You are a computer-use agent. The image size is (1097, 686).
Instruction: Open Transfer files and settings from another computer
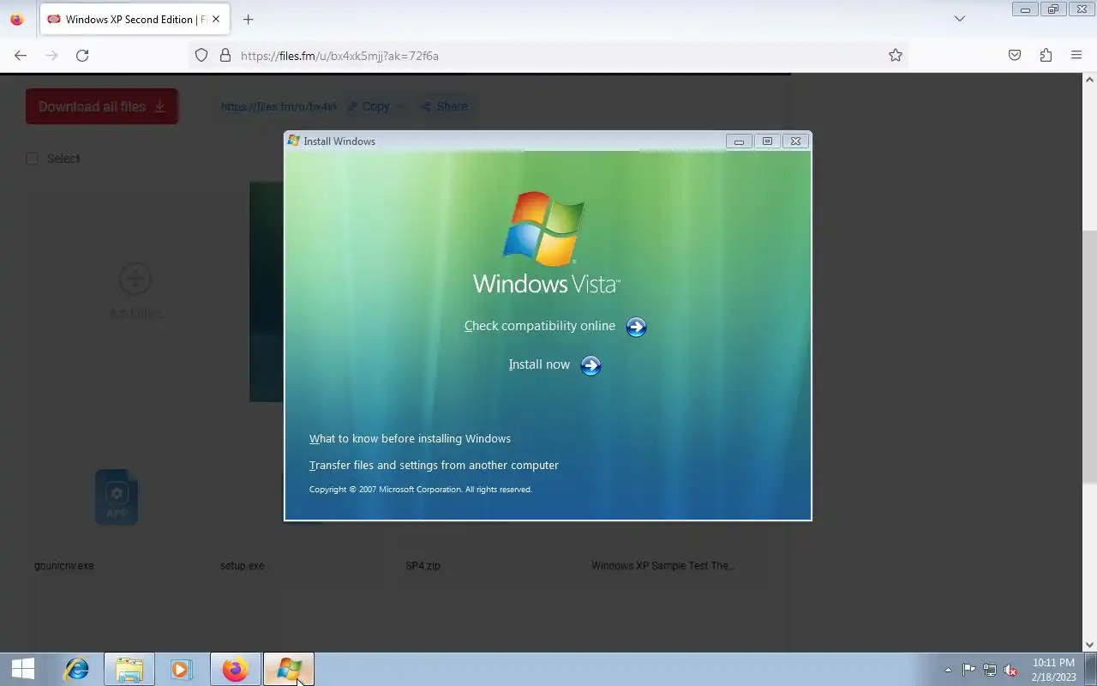coord(434,465)
